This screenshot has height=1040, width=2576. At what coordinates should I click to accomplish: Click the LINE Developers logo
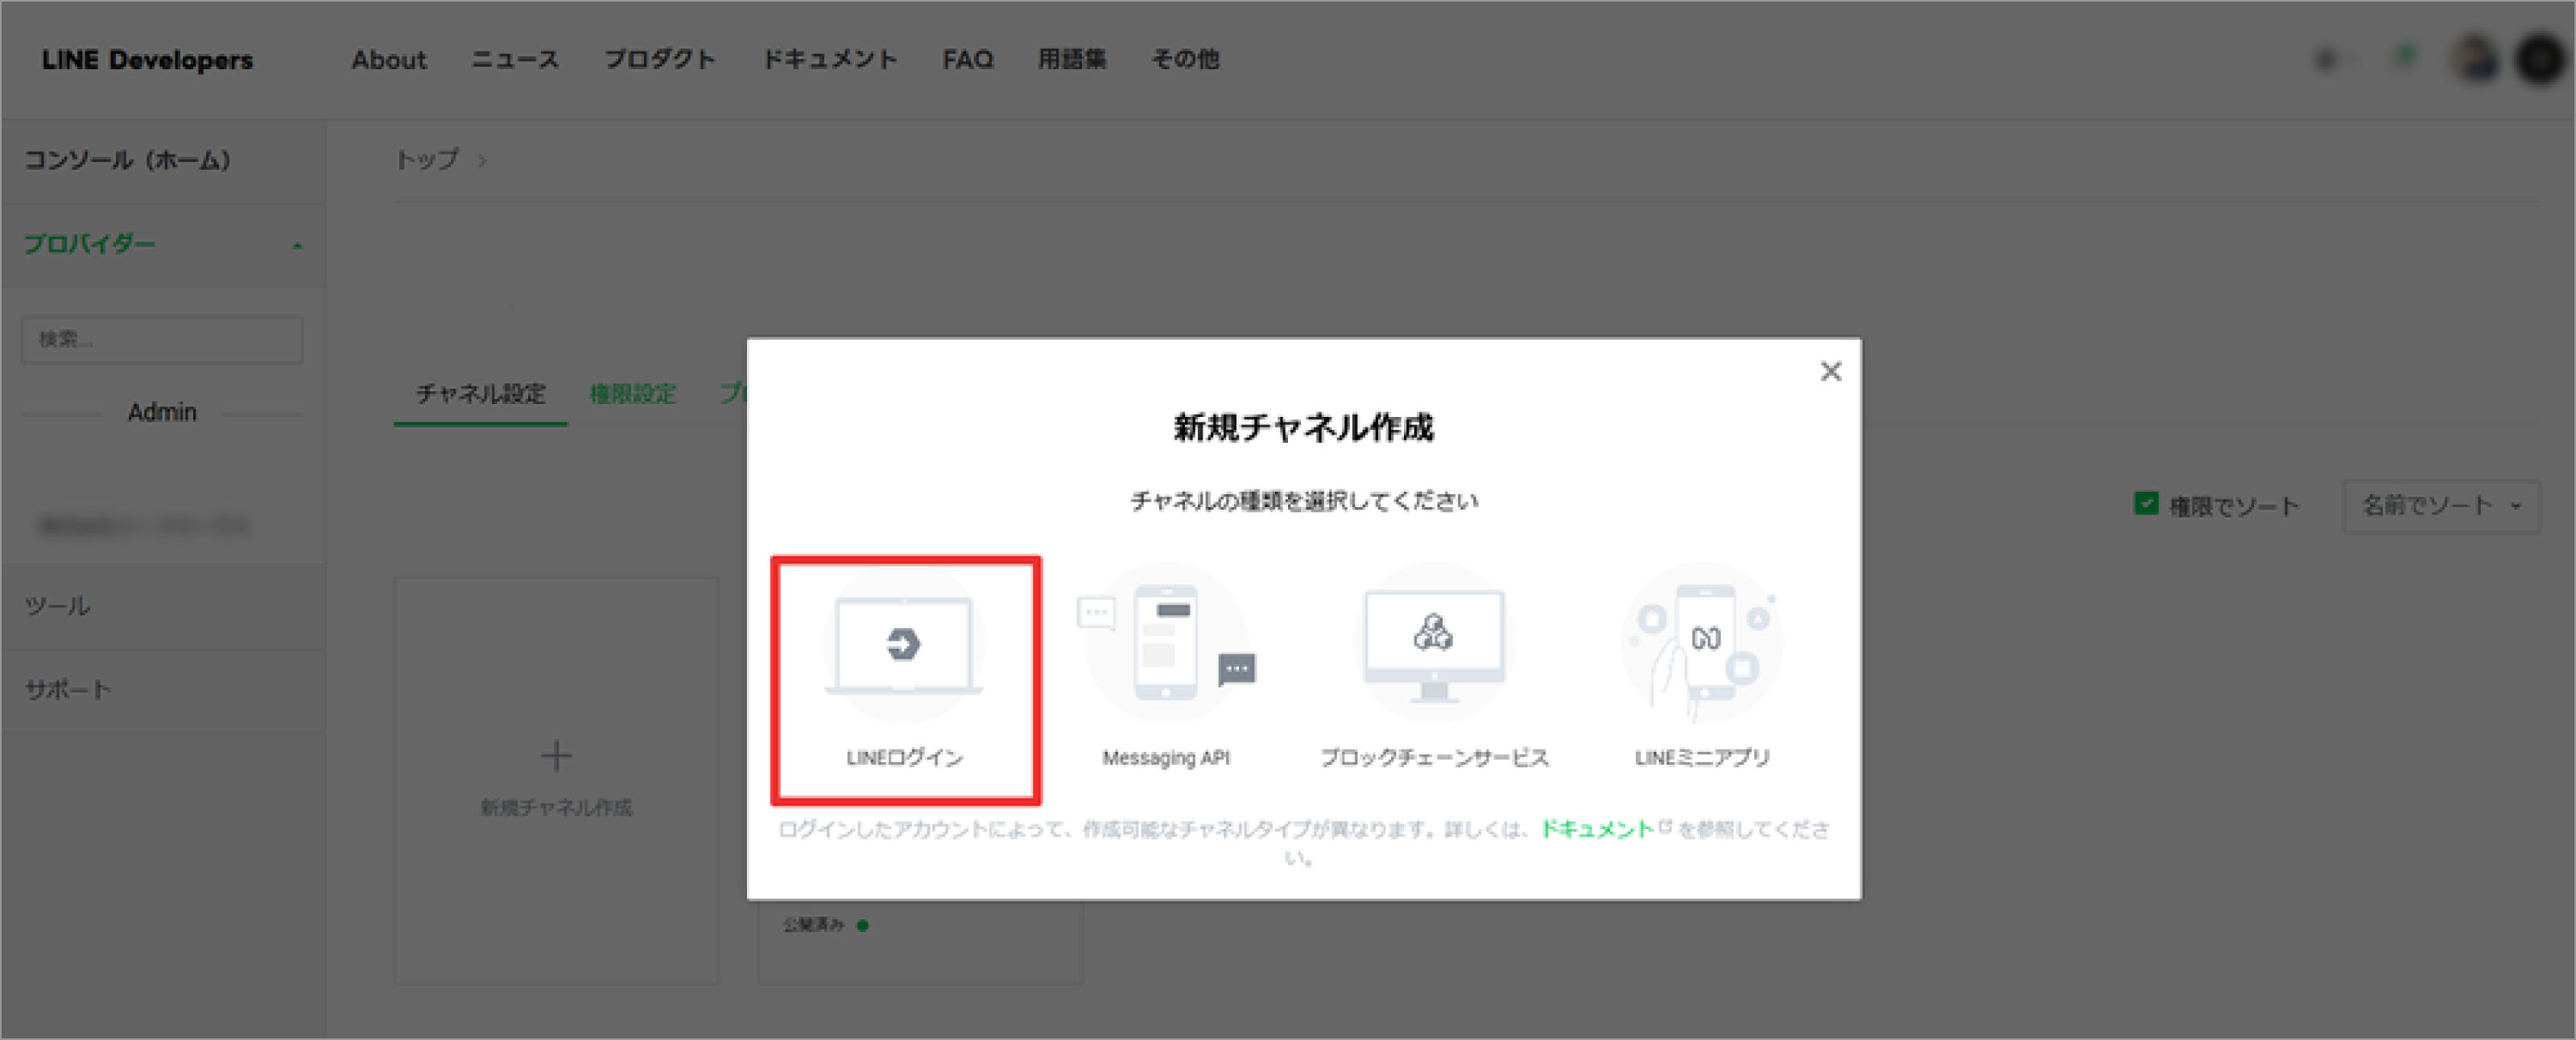coord(147,60)
